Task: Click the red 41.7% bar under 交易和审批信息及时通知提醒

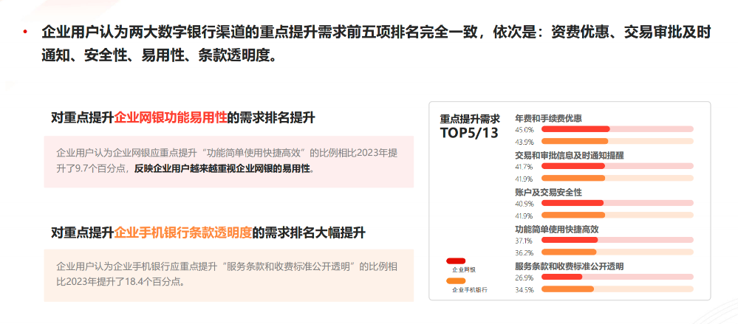Action: pos(573,166)
